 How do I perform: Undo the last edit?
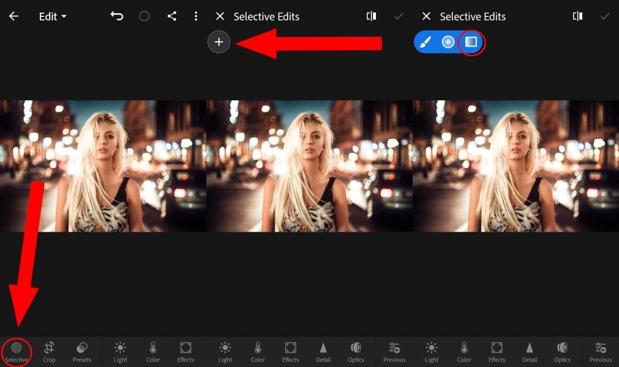[x=117, y=16]
